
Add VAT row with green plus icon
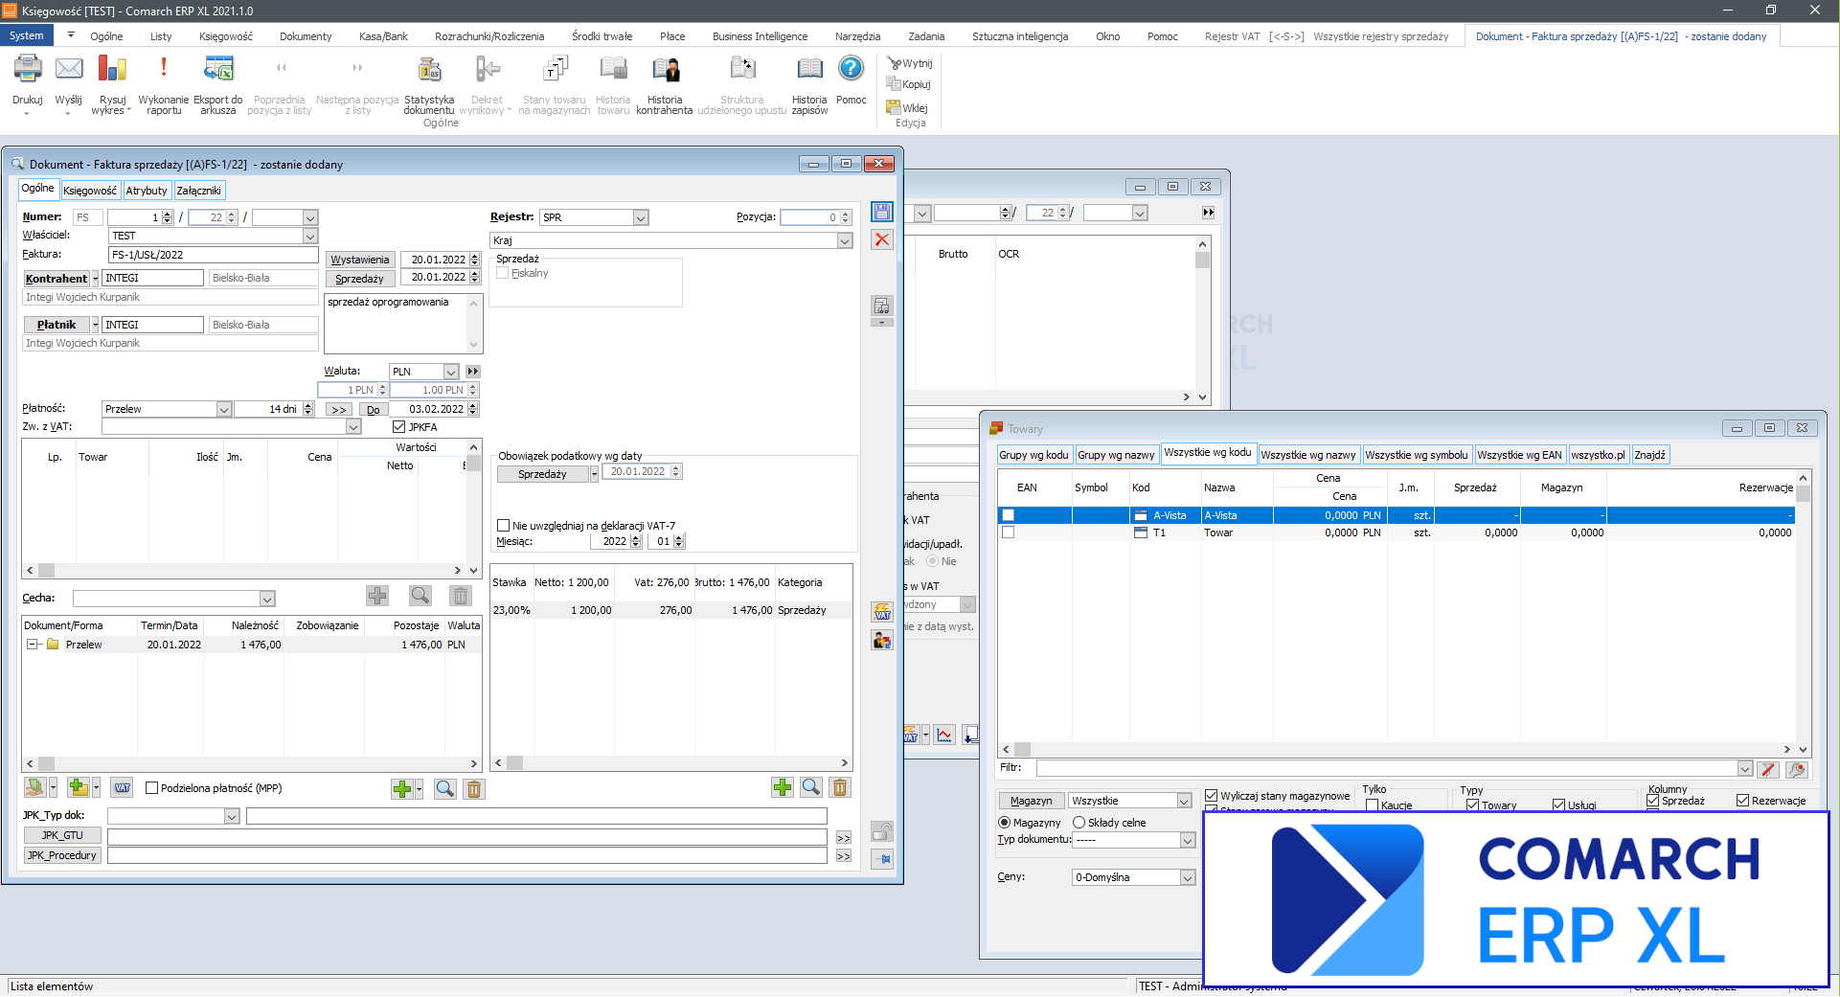pyautogui.click(x=783, y=787)
